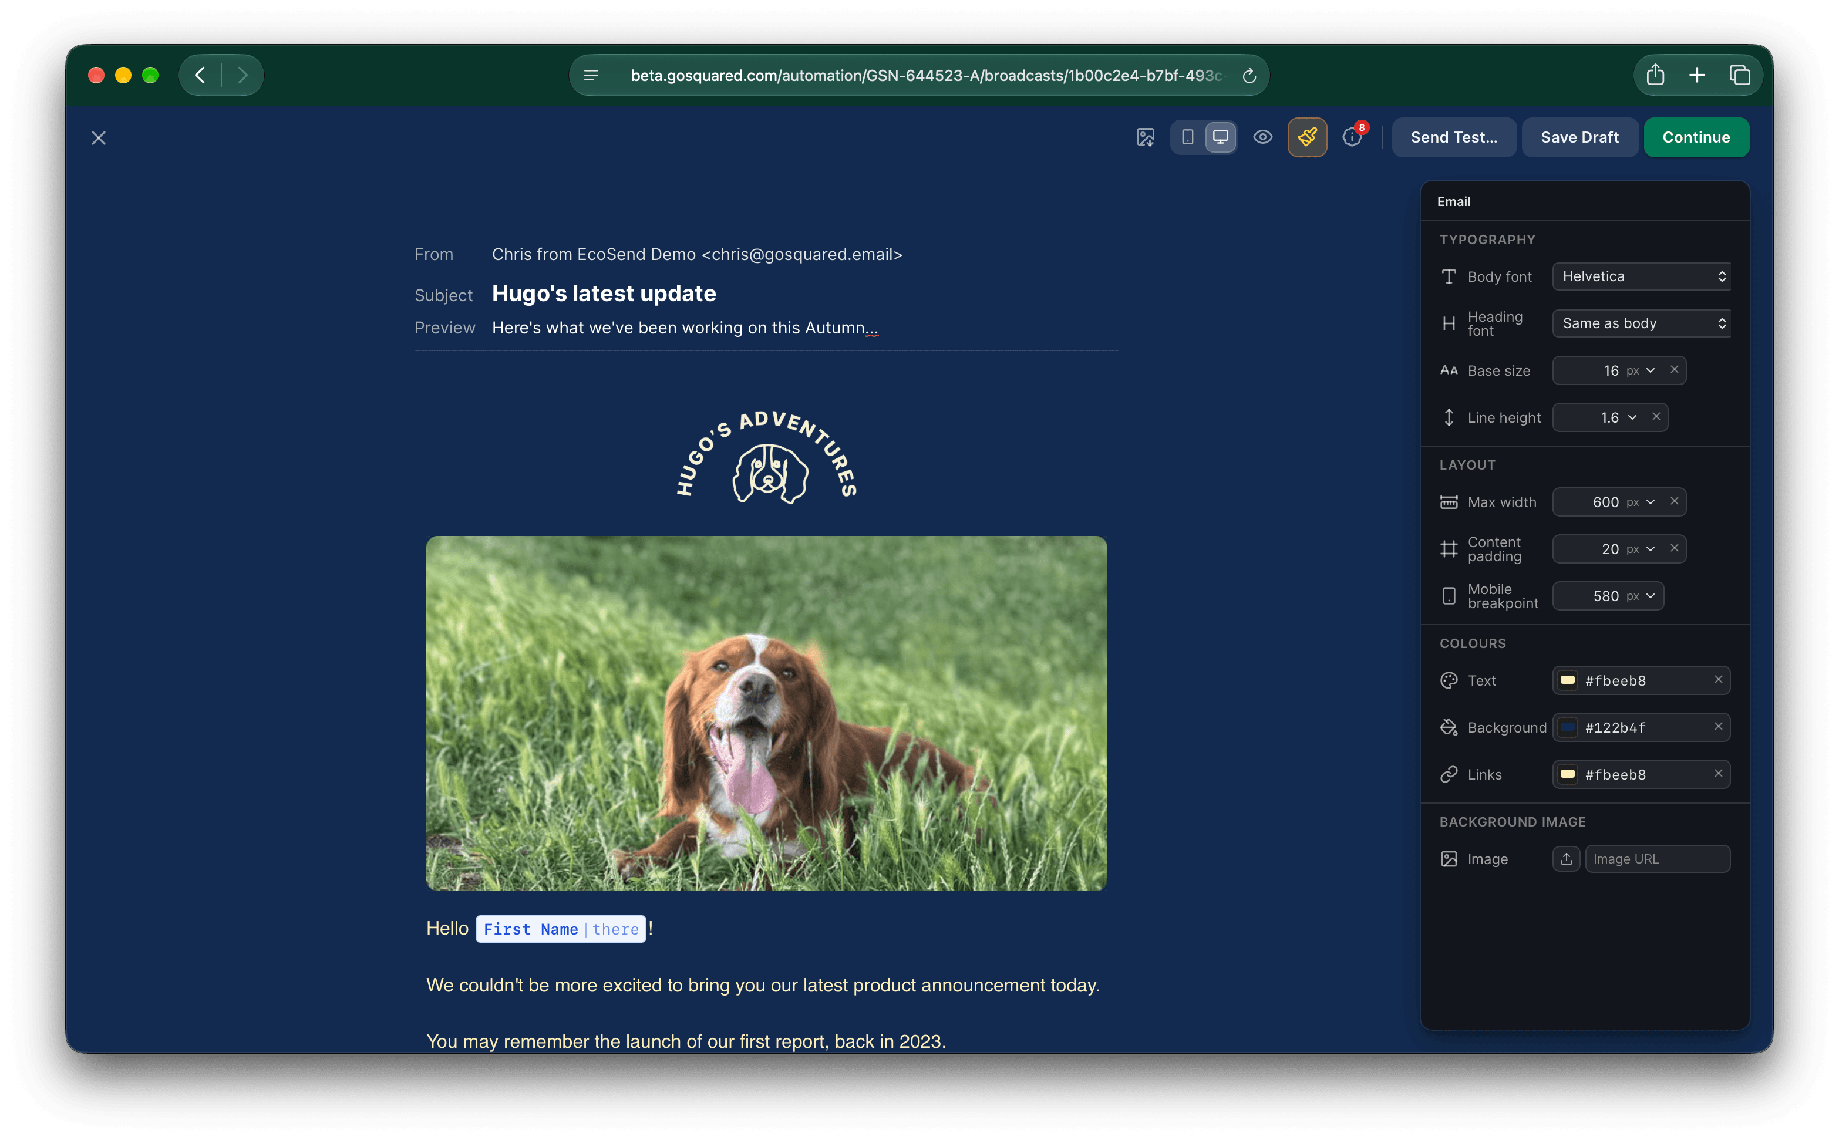Click the Email panel header

1584,201
